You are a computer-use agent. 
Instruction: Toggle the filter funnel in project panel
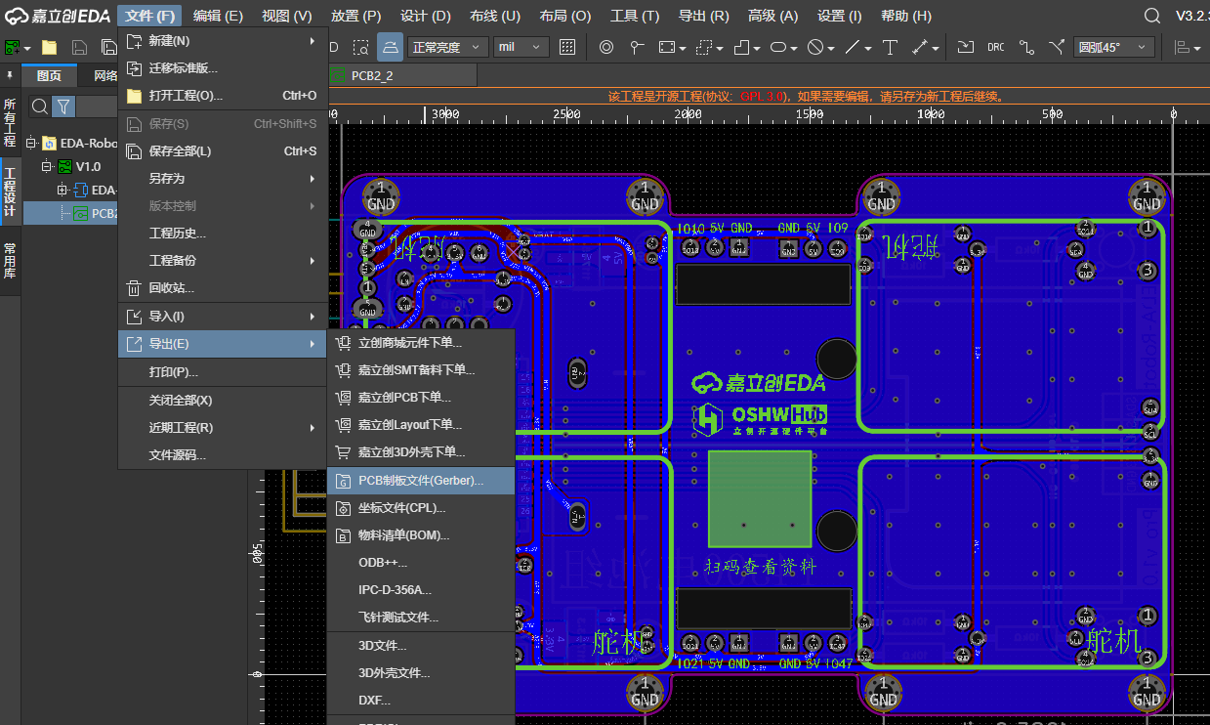click(x=63, y=107)
